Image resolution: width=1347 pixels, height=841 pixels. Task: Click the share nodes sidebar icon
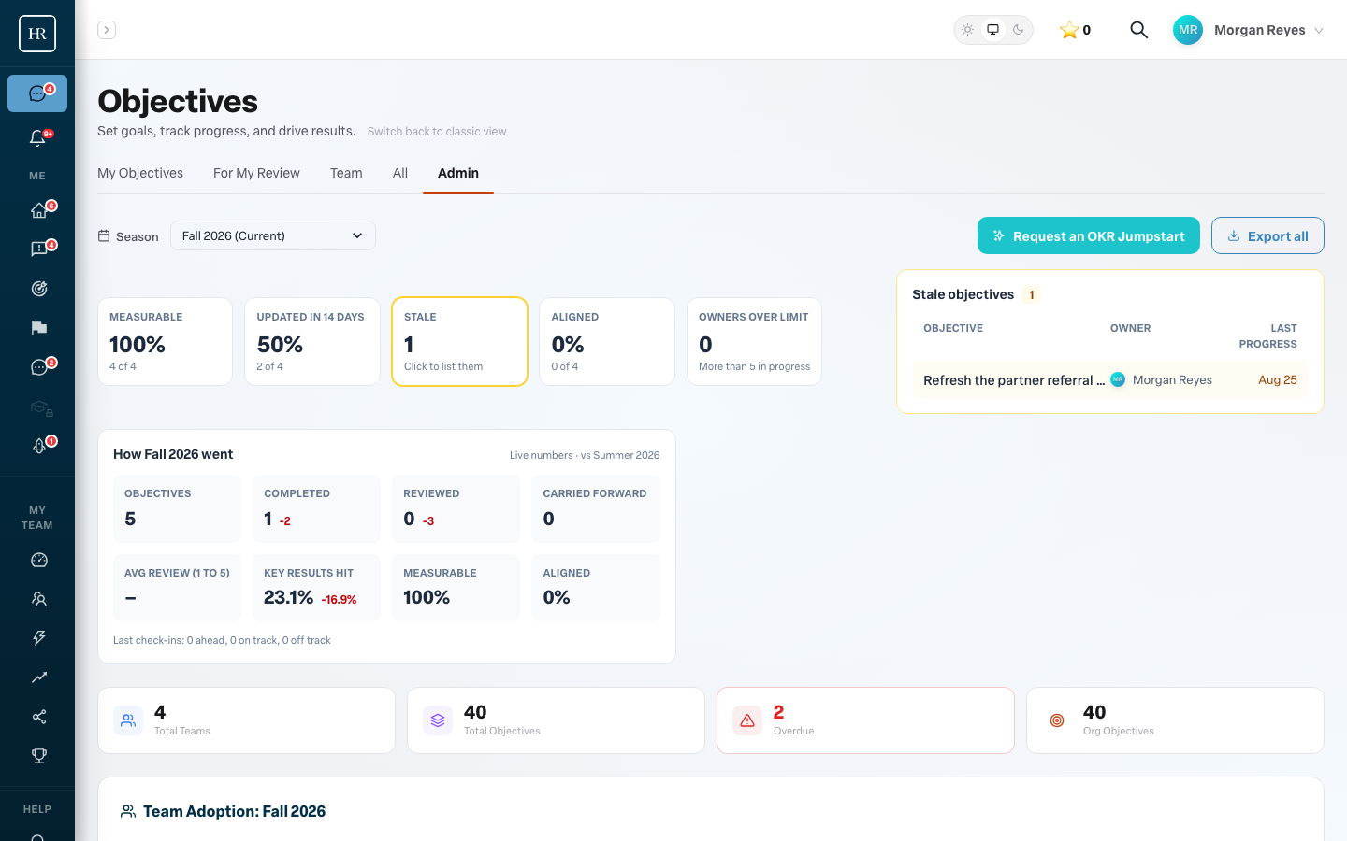coord(38,717)
